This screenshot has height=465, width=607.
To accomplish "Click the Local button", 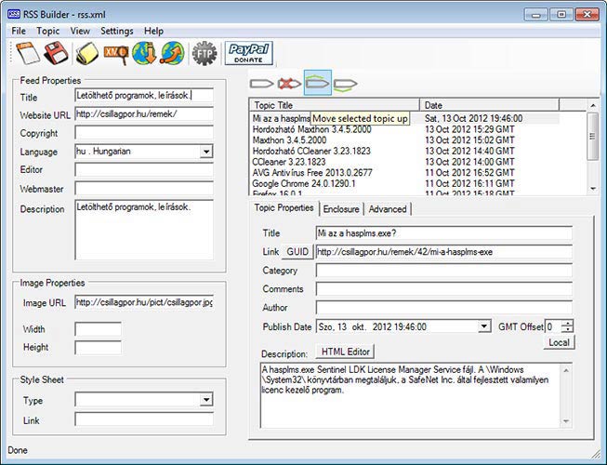I will coord(559,342).
